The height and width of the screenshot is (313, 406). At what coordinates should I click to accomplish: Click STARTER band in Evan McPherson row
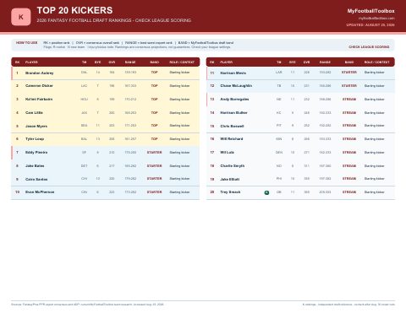[x=154, y=192]
